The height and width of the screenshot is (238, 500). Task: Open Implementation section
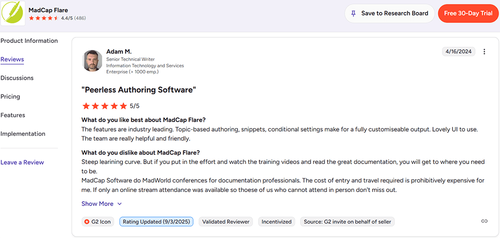23,134
